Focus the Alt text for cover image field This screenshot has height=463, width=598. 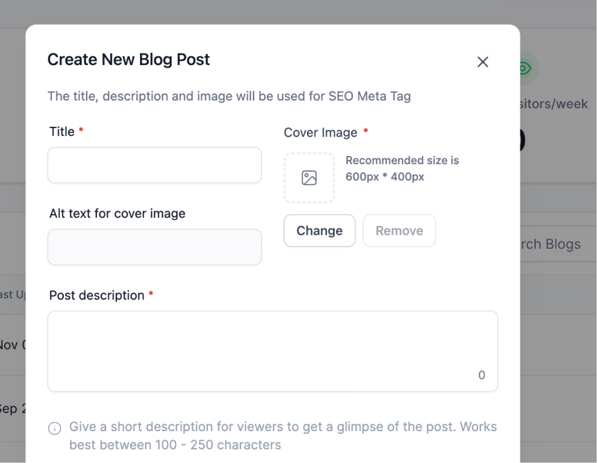[x=155, y=247]
